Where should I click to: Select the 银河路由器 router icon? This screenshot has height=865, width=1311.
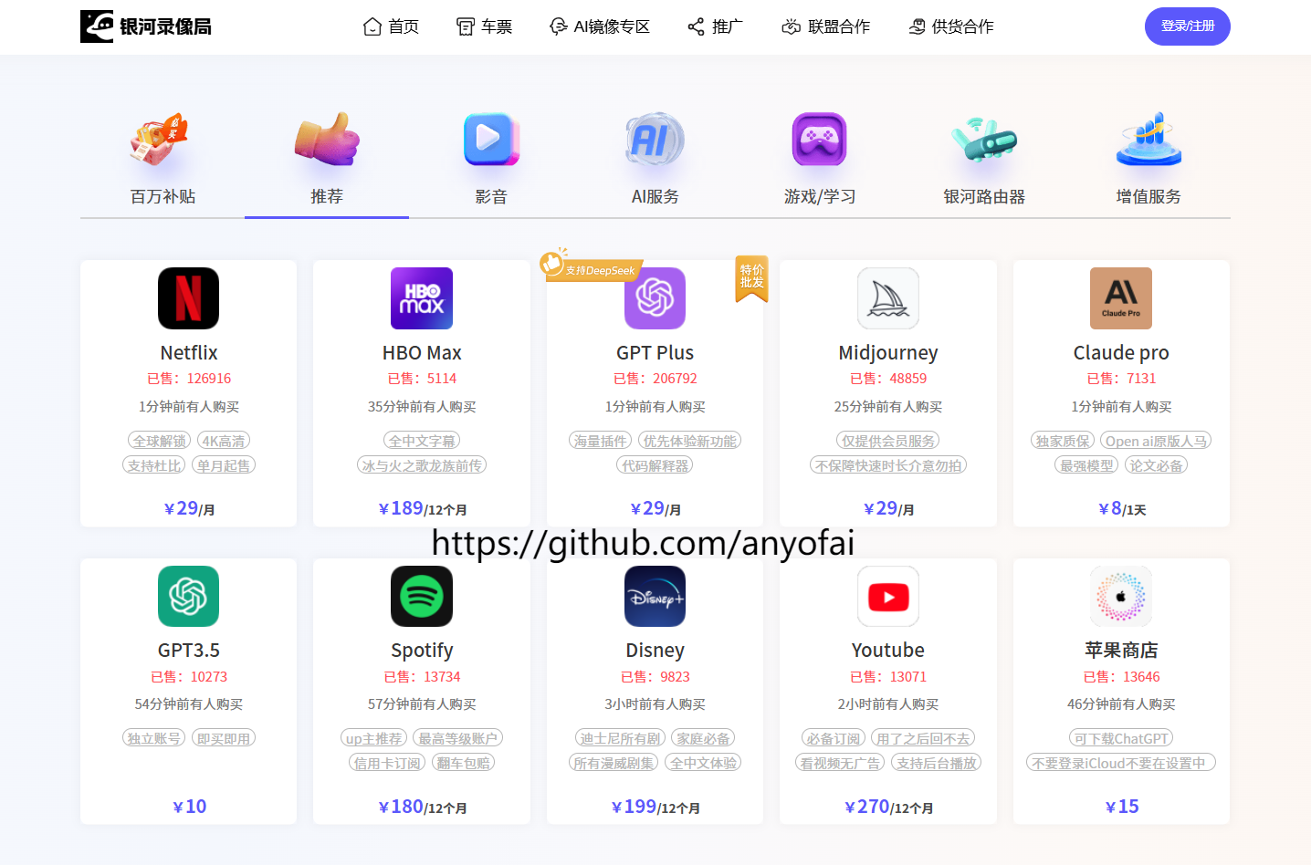coord(984,140)
